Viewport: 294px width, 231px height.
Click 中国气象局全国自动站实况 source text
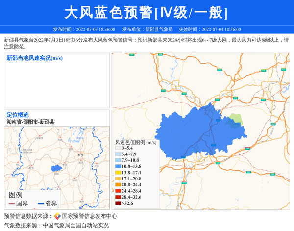[75, 226]
